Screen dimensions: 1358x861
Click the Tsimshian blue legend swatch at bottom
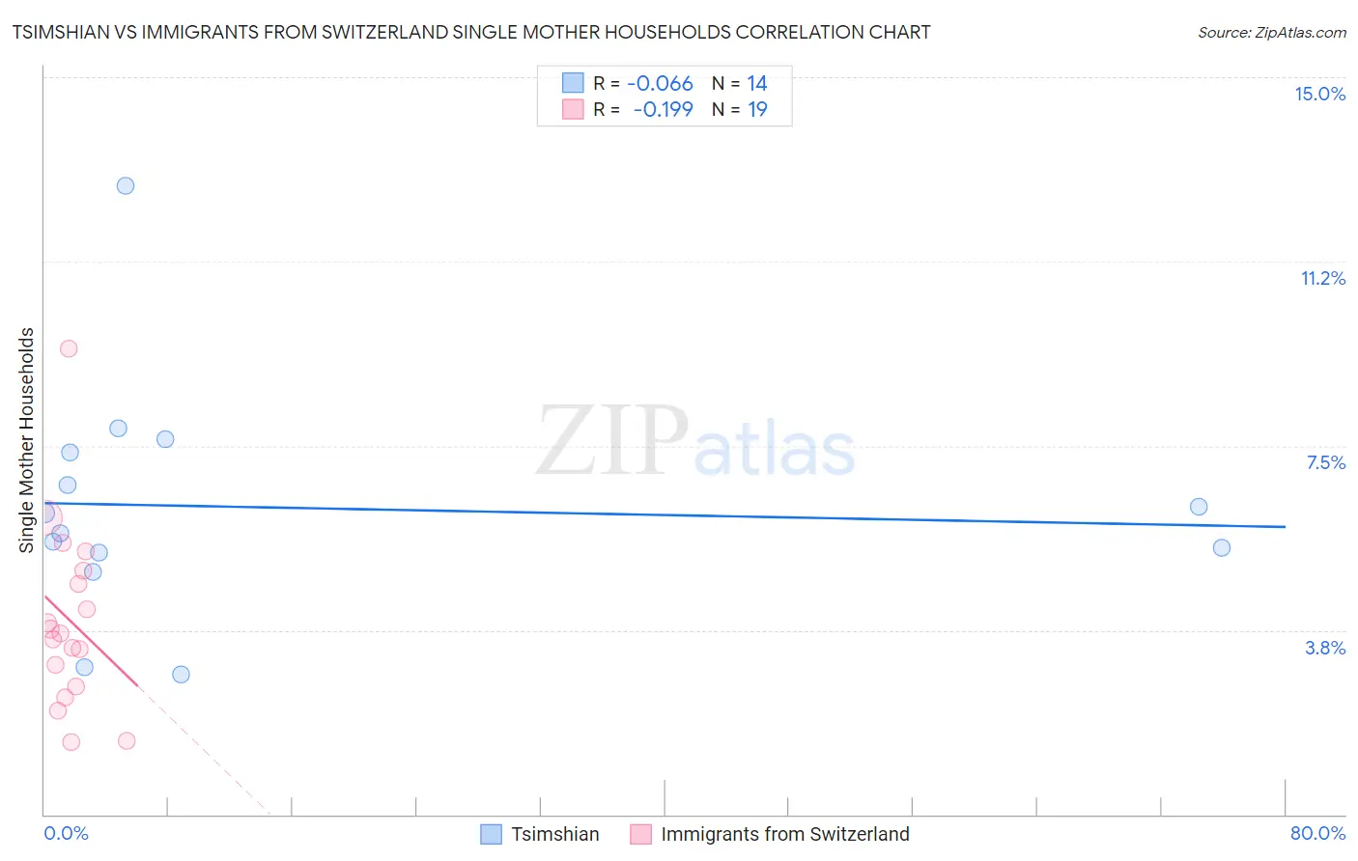(x=491, y=834)
